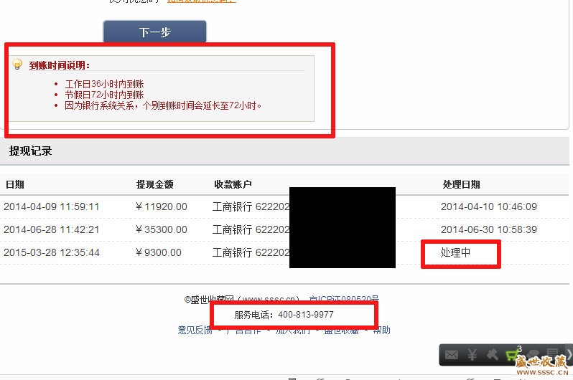Click the yen currency icon in floating toolbar
The image size is (573, 380).
click(472, 355)
